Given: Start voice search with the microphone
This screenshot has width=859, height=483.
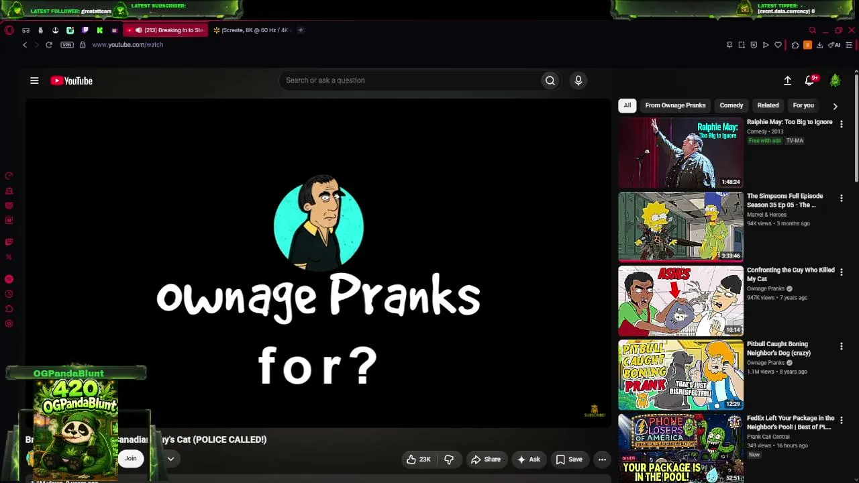Looking at the screenshot, I should pyautogui.click(x=578, y=80).
